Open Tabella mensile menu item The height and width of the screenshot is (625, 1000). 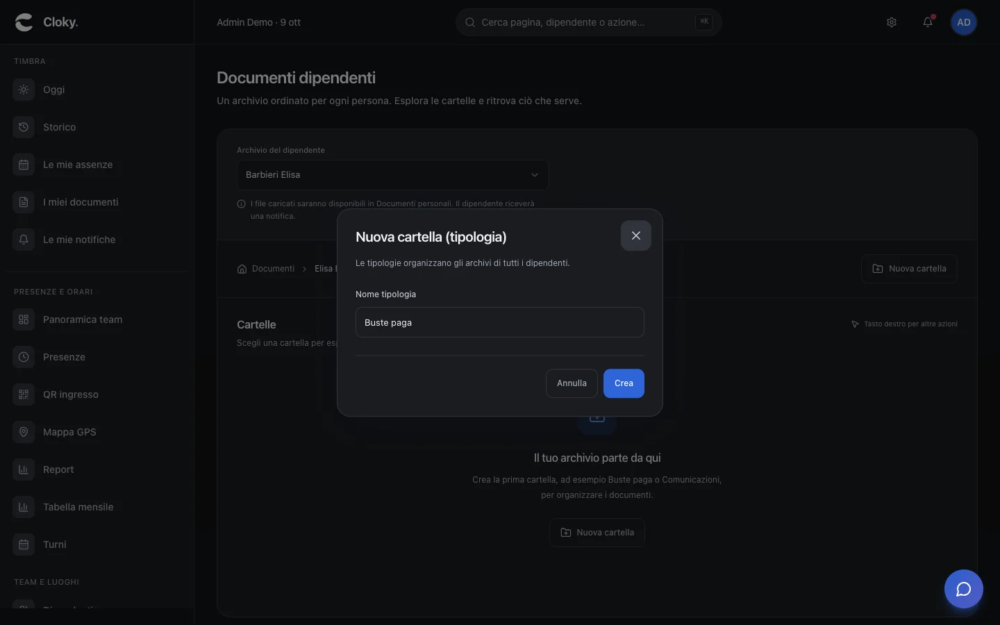[x=97, y=507]
